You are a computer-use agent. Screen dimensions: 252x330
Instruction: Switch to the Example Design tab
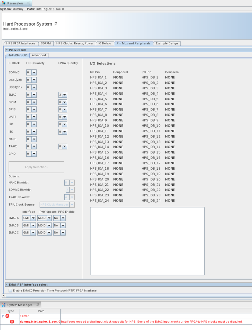tap(167, 43)
